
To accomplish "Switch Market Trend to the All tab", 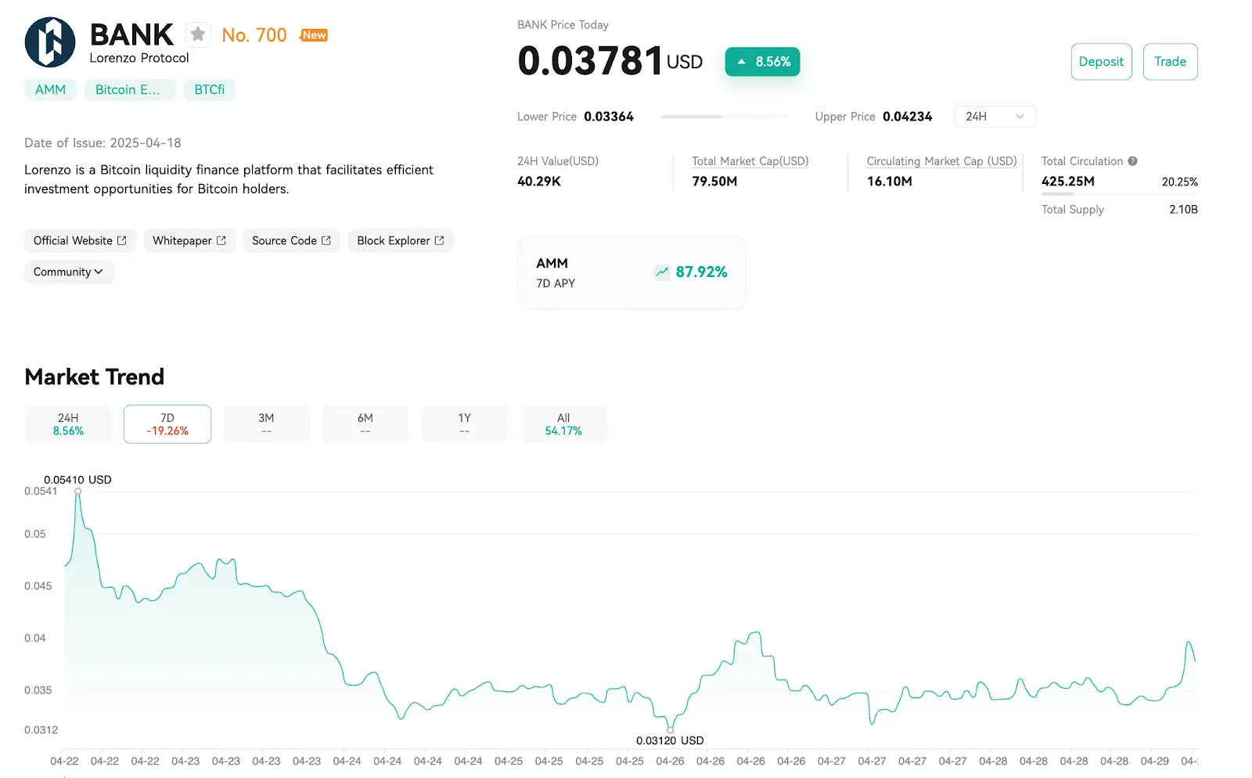I will coord(563,424).
